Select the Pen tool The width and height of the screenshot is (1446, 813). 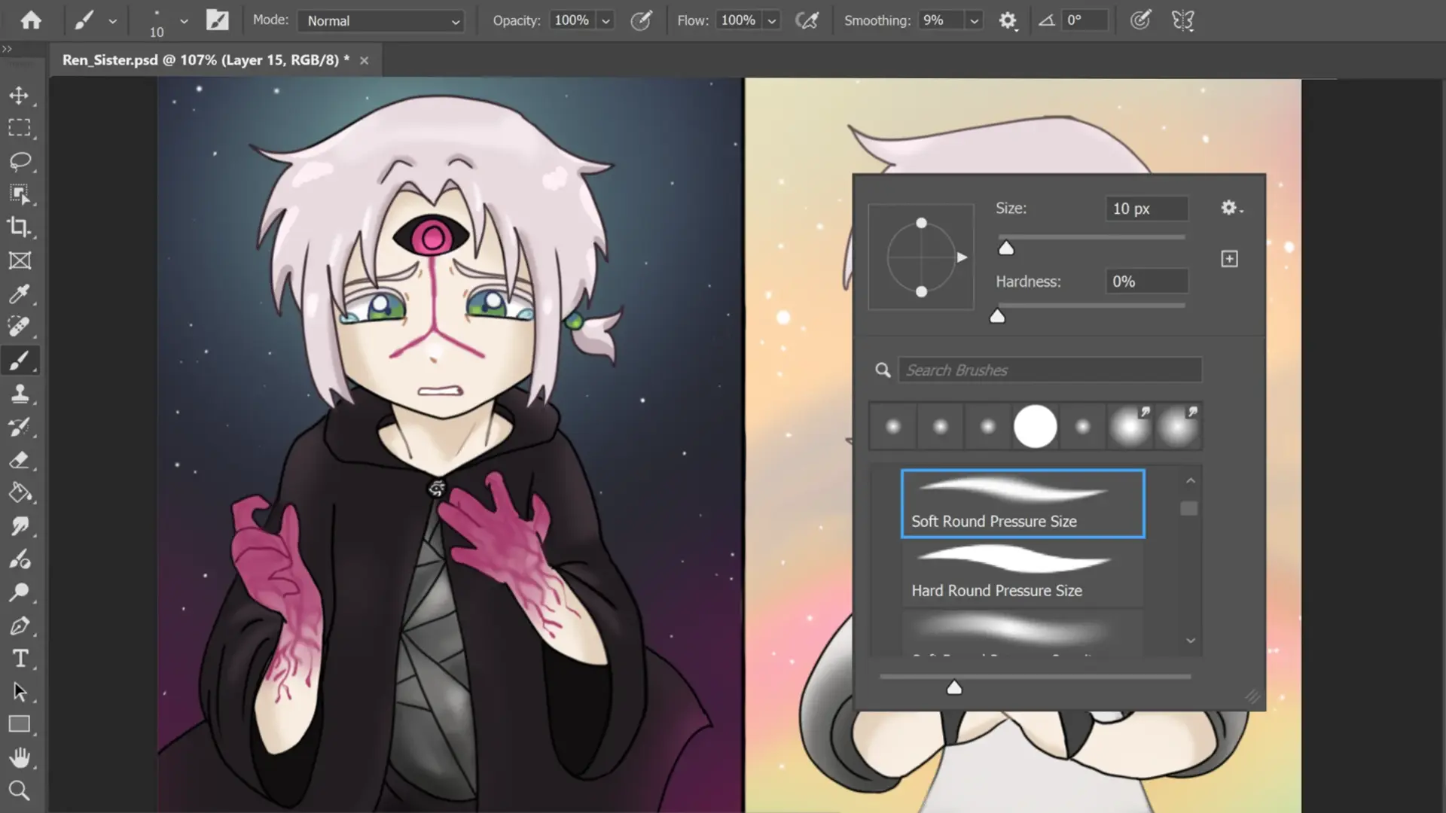(x=20, y=626)
